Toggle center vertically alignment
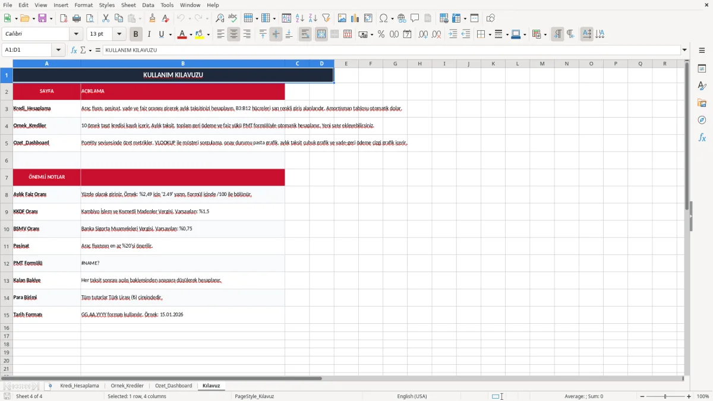 [x=276, y=34]
